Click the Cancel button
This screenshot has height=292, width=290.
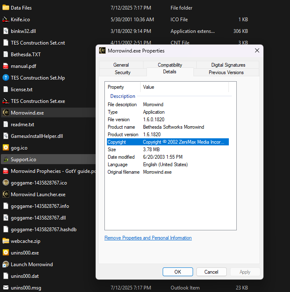(x=211, y=272)
